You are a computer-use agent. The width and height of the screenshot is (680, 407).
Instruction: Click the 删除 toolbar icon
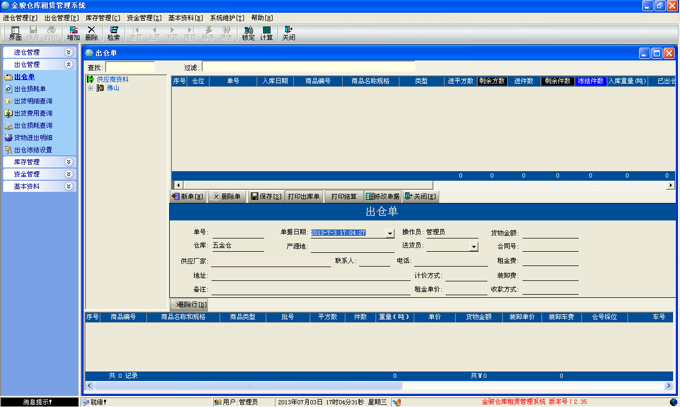click(91, 33)
